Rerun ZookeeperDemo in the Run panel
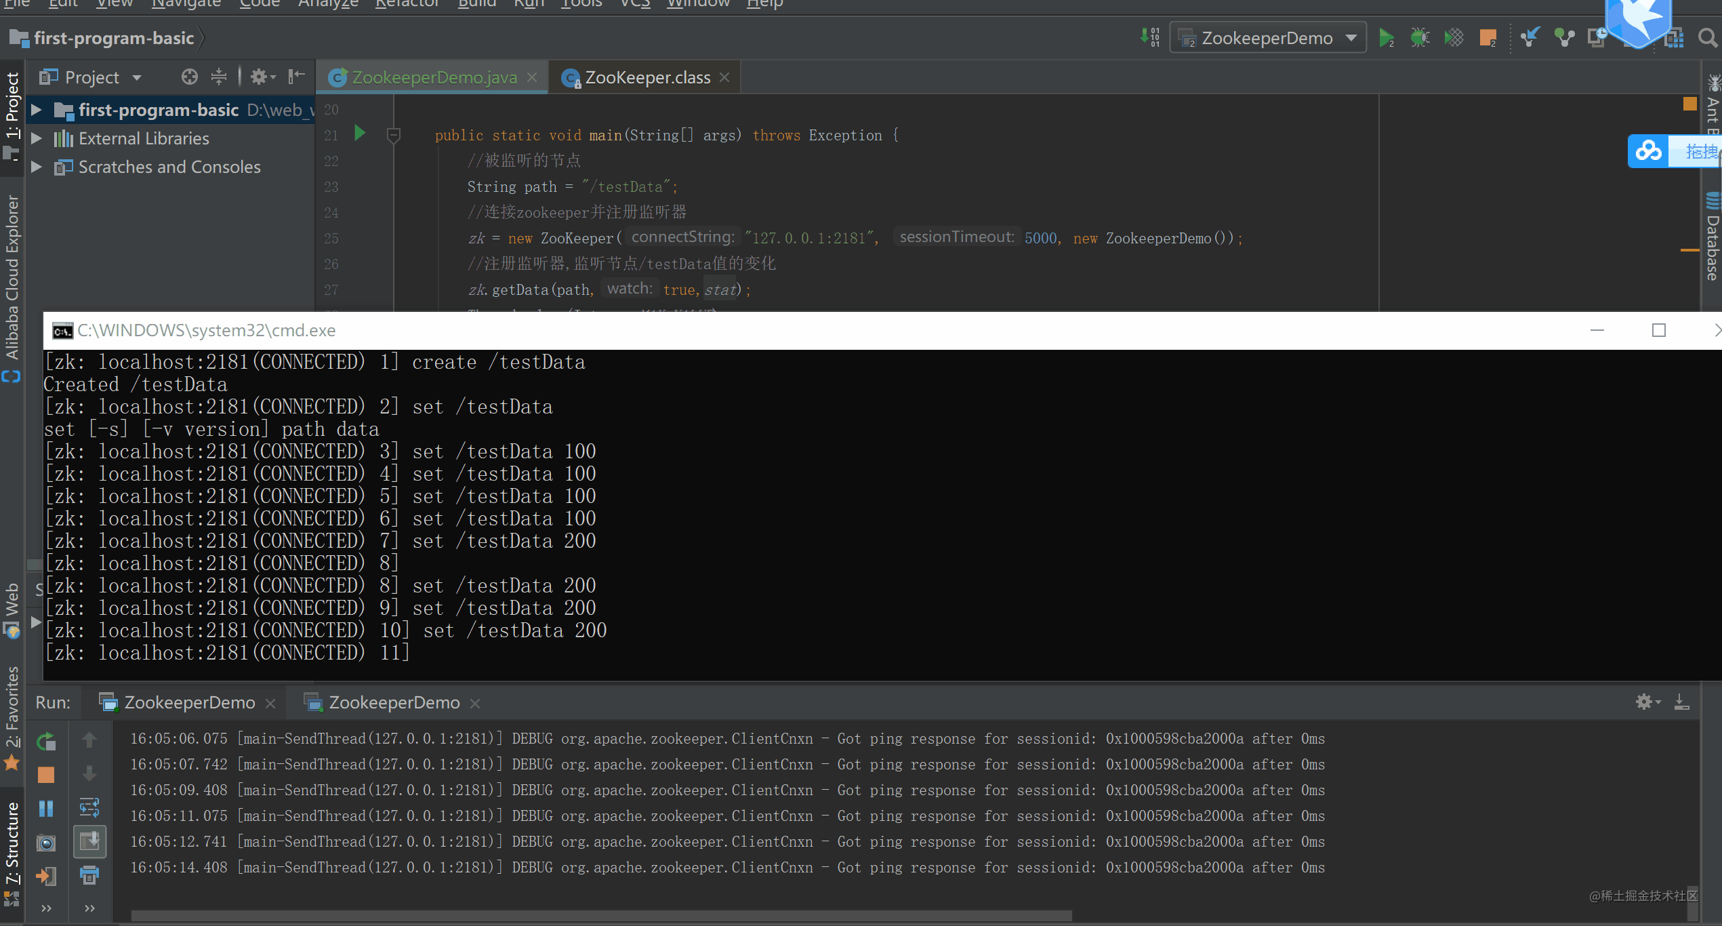Image resolution: width=1722 pixels, height=926 pixels. [46, 742]
